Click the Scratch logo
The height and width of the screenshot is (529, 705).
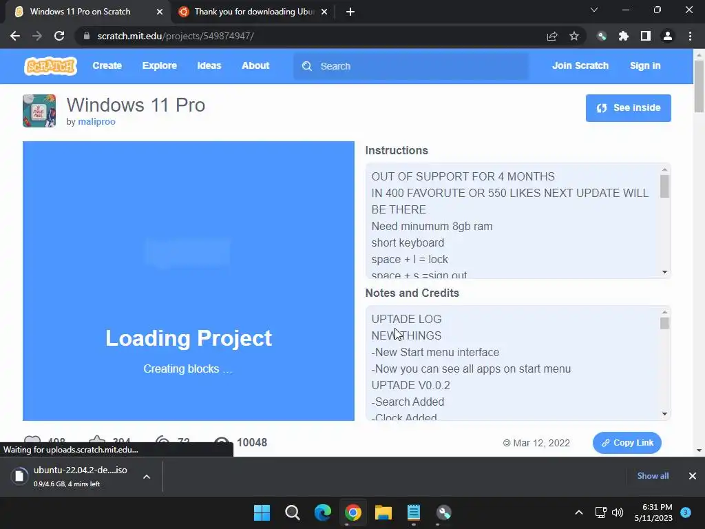[50, 66]
